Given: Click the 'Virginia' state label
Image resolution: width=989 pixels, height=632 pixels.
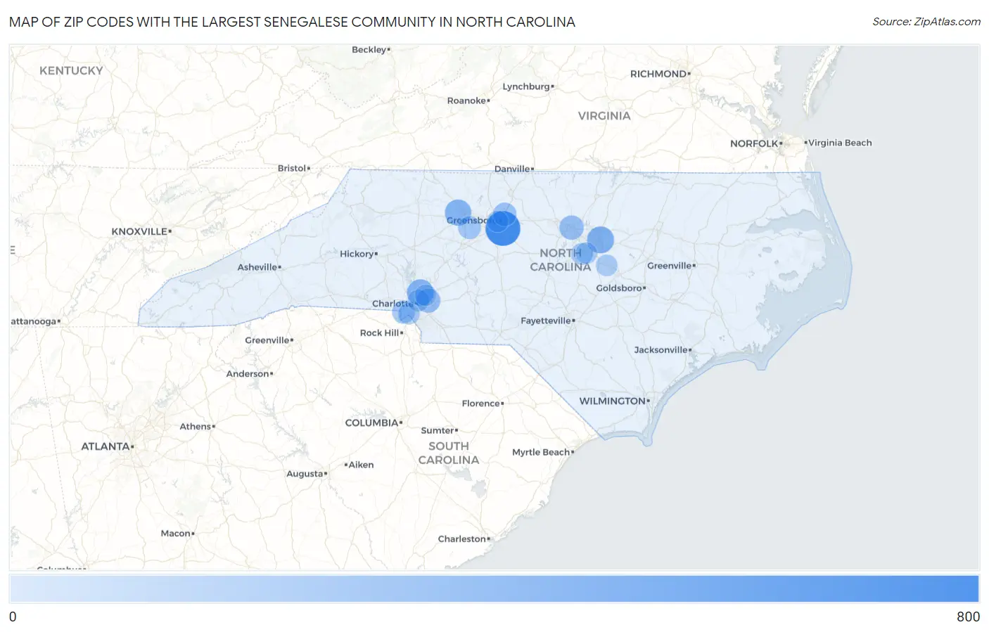Looking at the screenshot, I should (604, 116).
